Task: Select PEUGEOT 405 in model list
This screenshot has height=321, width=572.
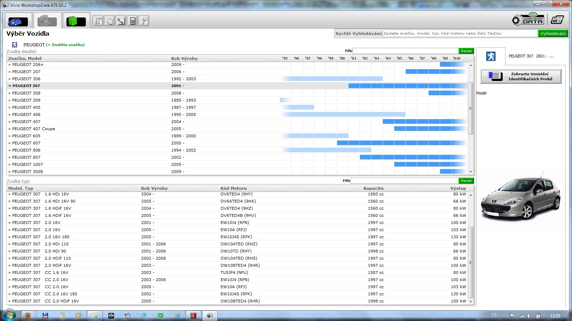Action: coord(238,107)
